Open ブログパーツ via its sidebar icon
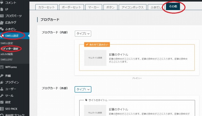This screenshot has height=116, width=202. pos(2,16)
